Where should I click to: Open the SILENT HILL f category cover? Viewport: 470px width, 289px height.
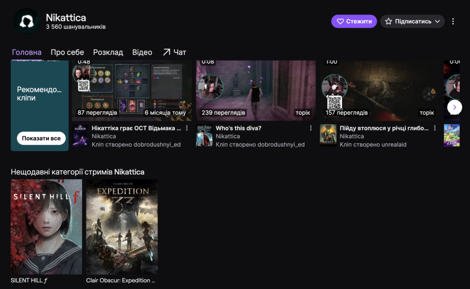point(46,227)
